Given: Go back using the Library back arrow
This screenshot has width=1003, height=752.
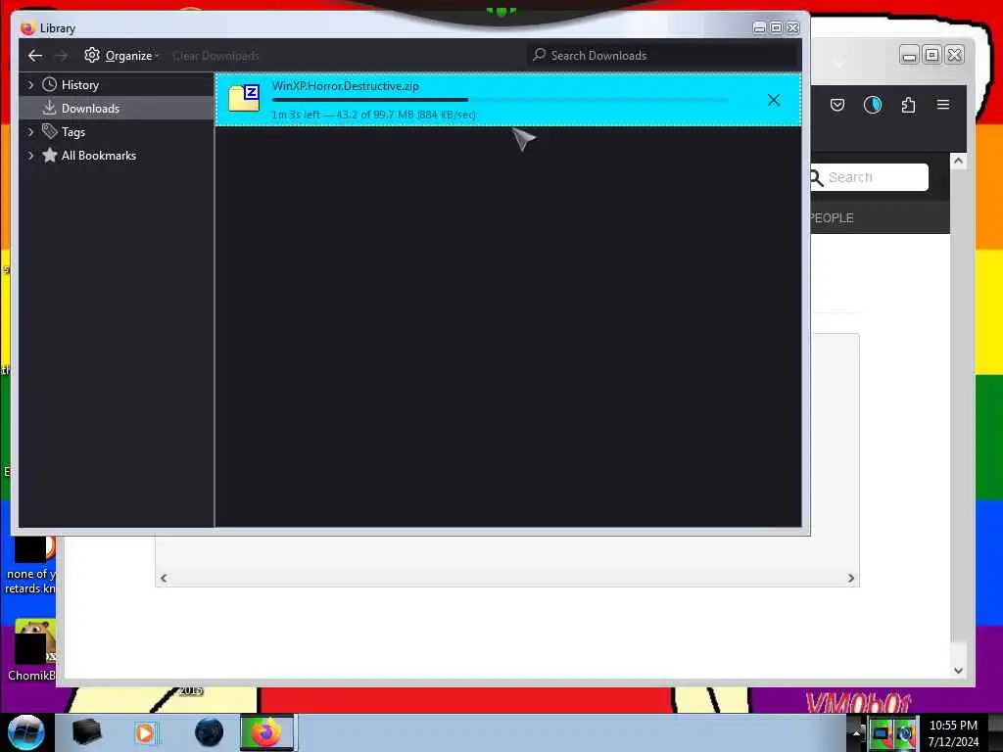Looking at the screenshot, I should pyautogui.click(x=35, y=56).
